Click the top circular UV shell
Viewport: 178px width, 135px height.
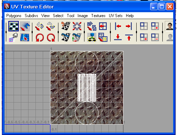[87, 62]
